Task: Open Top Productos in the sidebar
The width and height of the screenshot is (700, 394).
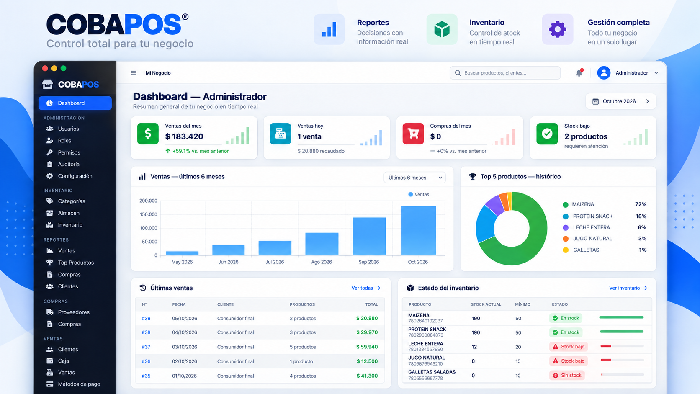Action: [76, 263]
